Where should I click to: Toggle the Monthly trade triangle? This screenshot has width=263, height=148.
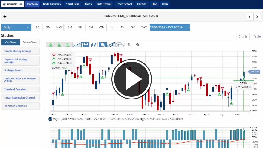(51, 45)
